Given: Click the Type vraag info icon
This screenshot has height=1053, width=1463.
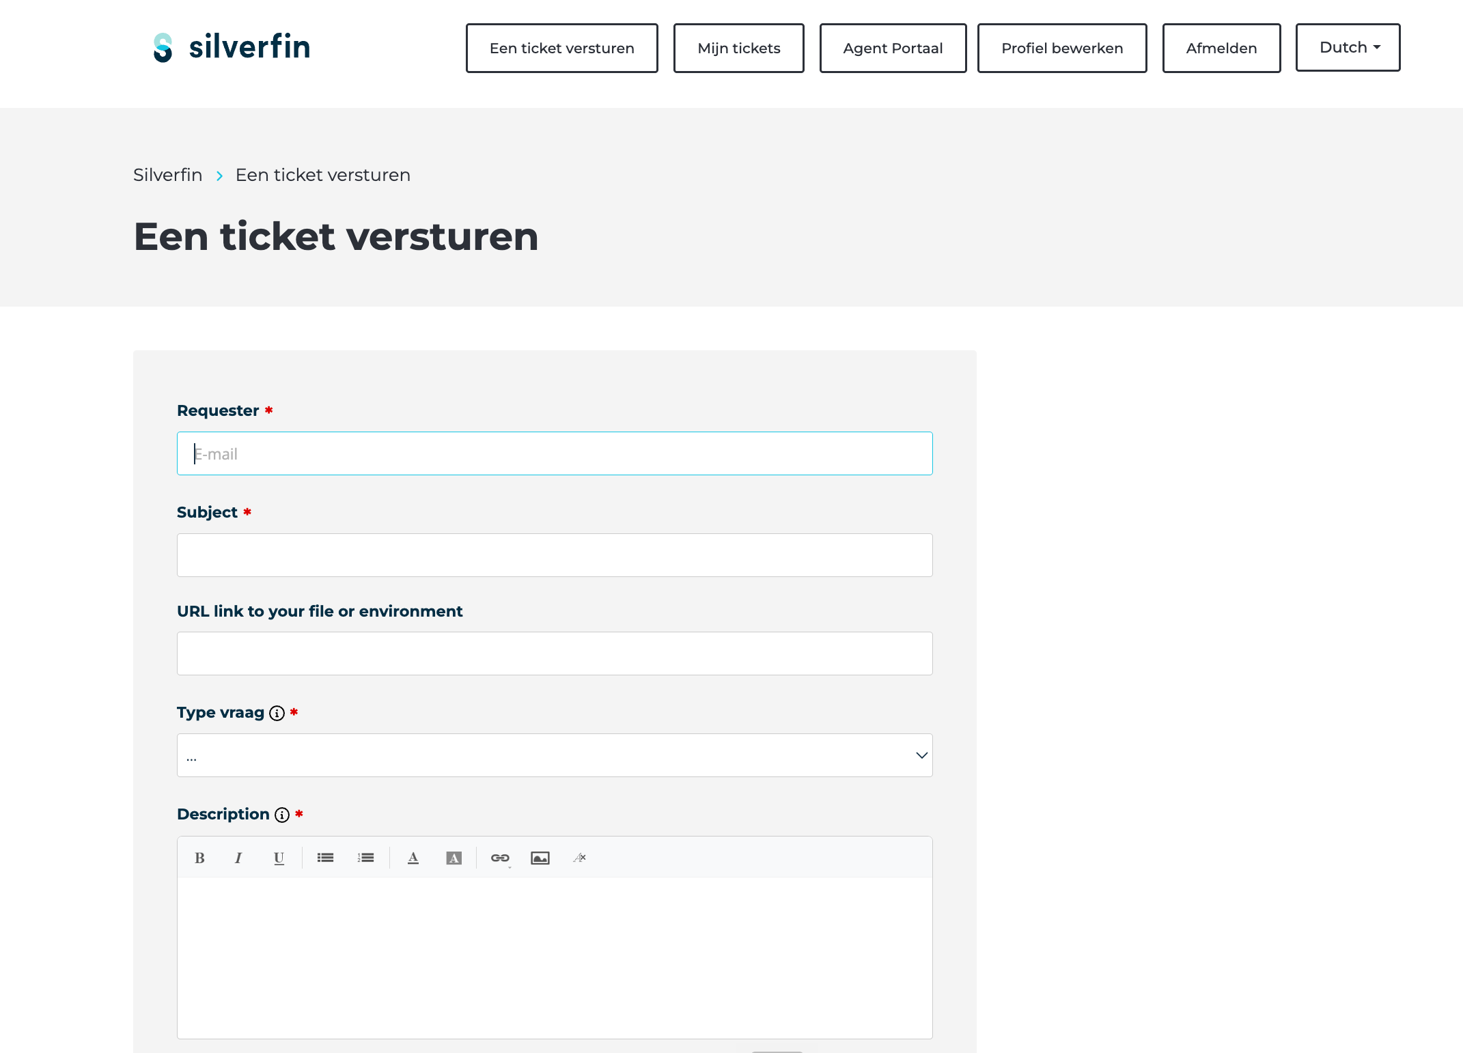Looking at the screenshot, I should (277, 713).
